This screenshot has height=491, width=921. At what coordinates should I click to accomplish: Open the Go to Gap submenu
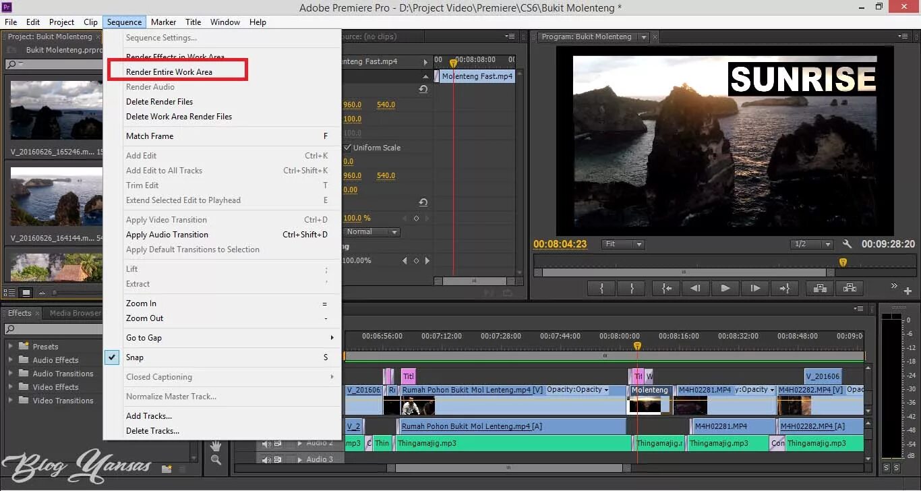tap(222, 338)
